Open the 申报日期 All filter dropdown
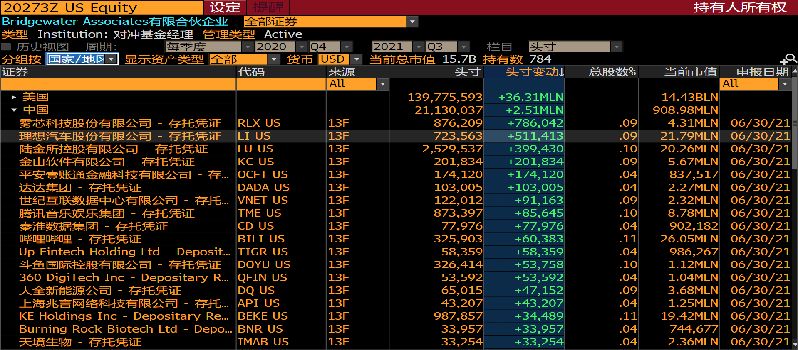The image size is (798, 350). click(x=785, y=84)
